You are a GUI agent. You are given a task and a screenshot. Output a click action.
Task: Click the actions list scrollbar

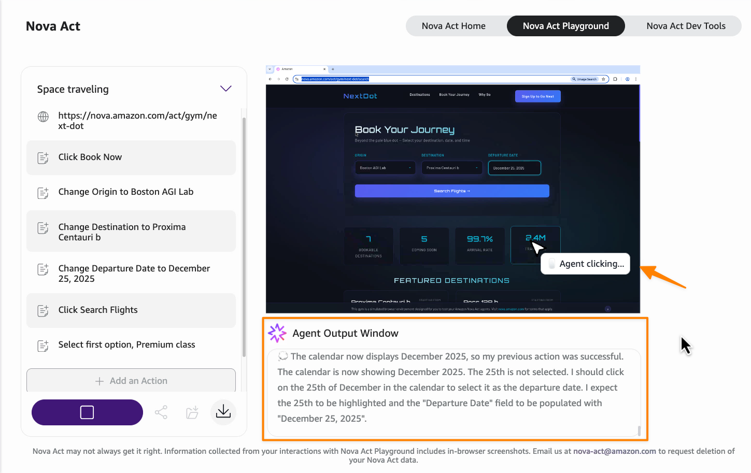[244, 237]
